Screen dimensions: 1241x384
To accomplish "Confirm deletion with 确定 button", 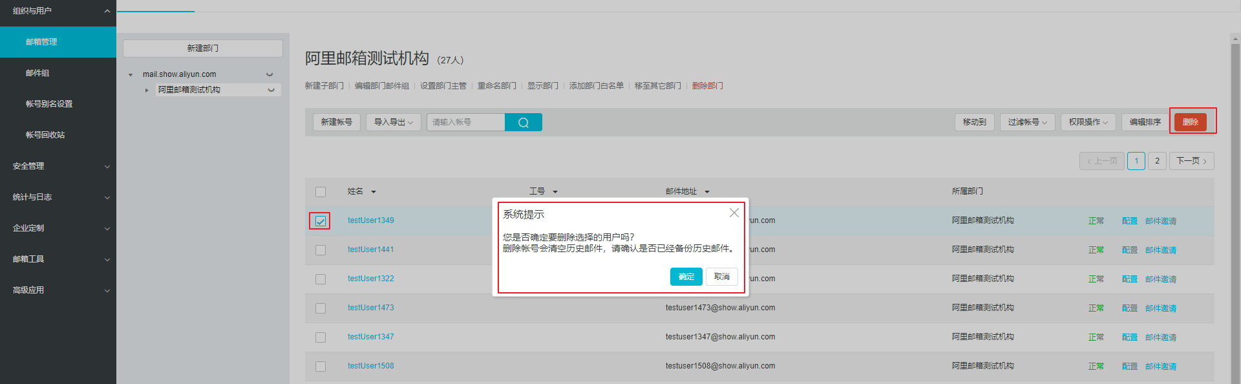I will (686, 277).
